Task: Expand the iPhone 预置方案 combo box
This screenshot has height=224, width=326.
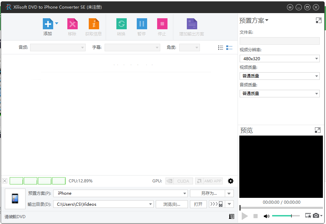Action: (185, 193)
